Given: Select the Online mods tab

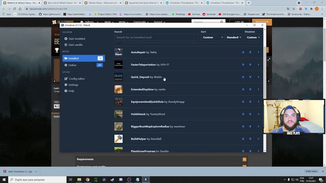Looking at the screenshot, I should click(x=84, y=65).
